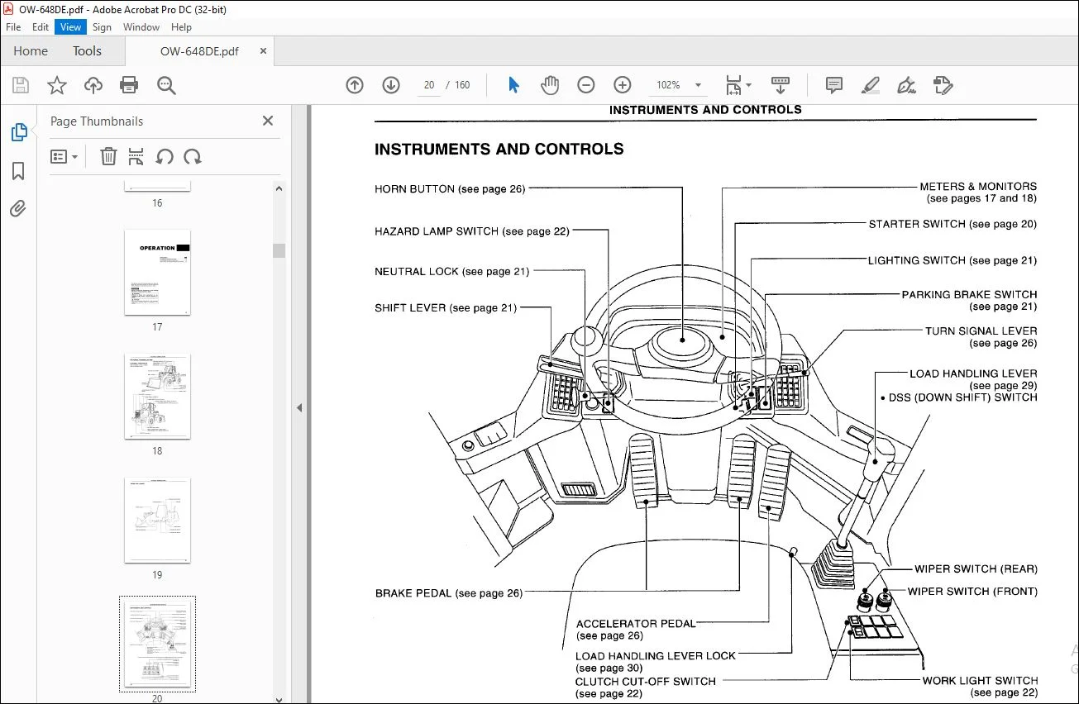1079x704 pixels.
Task: Open the Attachments paperclip panel
Action: coord(18,208)
